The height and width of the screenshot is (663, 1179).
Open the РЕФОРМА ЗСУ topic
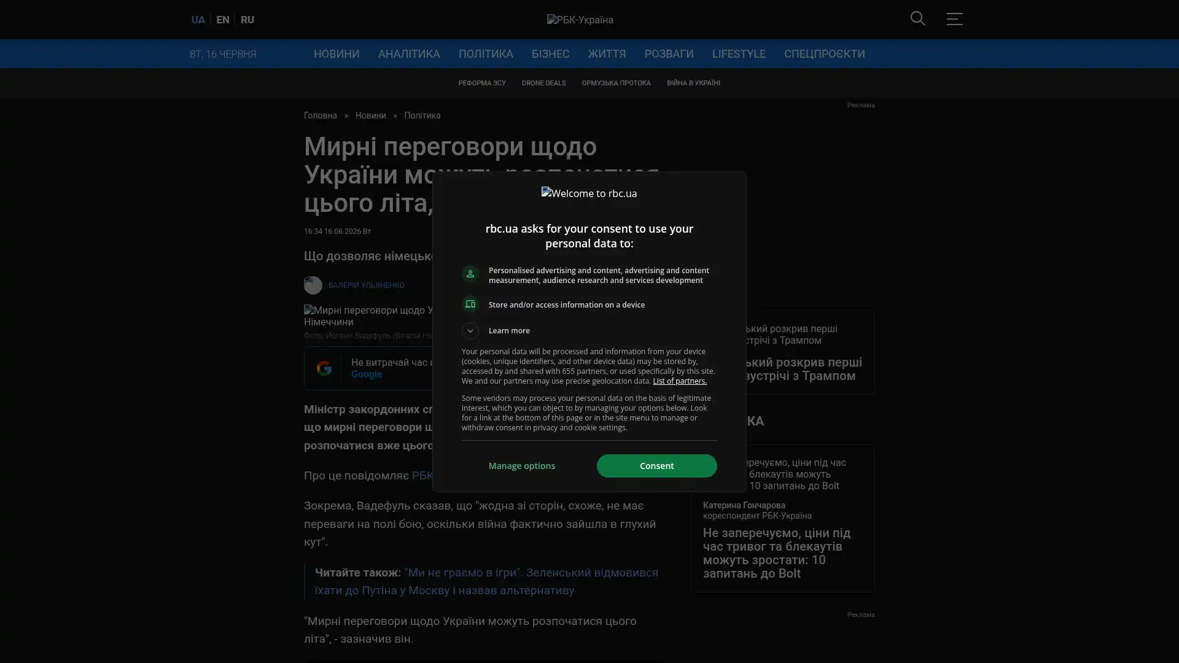(482, 83)
